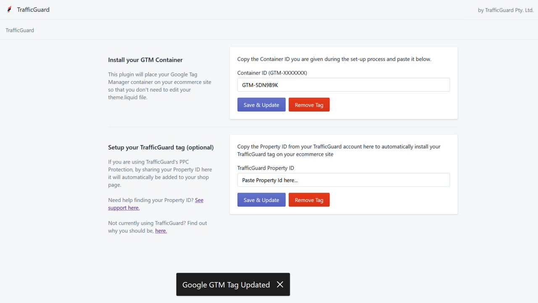Open the See support here link
This screenshot has width=538, height=303.
[156, 204]
